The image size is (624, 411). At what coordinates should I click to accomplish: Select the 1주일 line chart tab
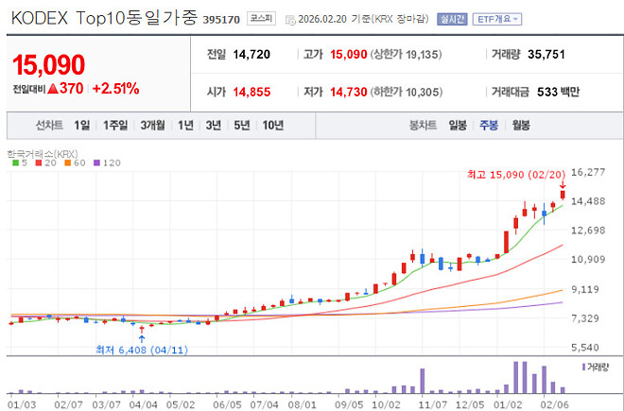[x=115, y=126]
